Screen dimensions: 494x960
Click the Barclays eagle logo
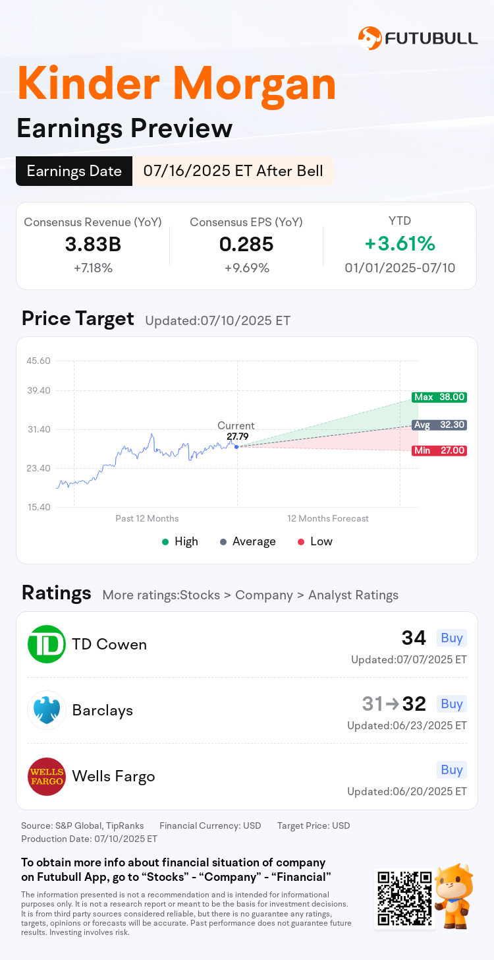[x=47, y=710]
